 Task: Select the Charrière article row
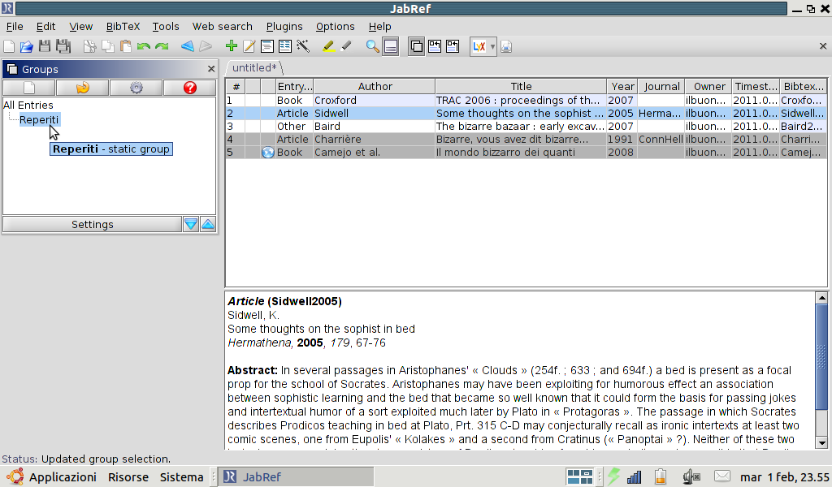pos(526,140)
